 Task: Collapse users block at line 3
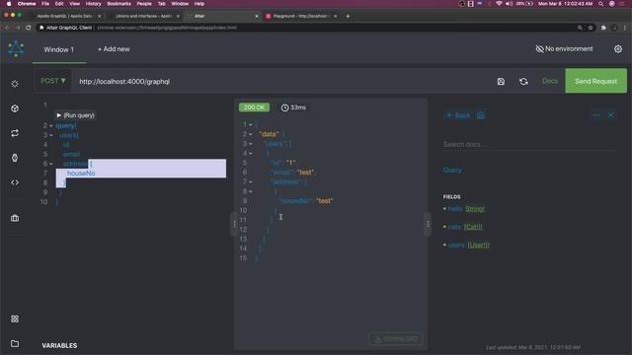[x=51, y=135]
